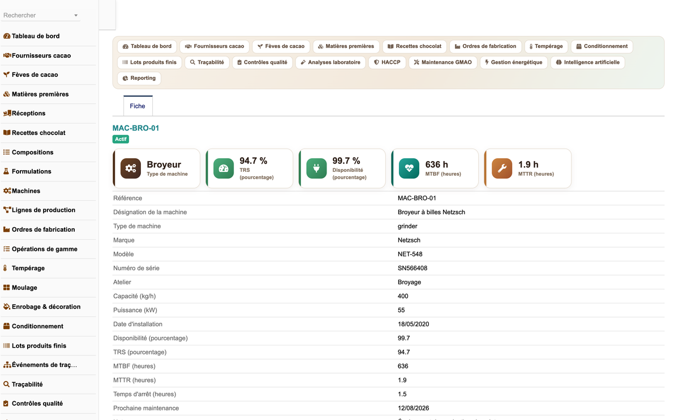Open Conditionnement from the top toolbar
This screenshot has width=679, height=420.
[x=601, y=46]
